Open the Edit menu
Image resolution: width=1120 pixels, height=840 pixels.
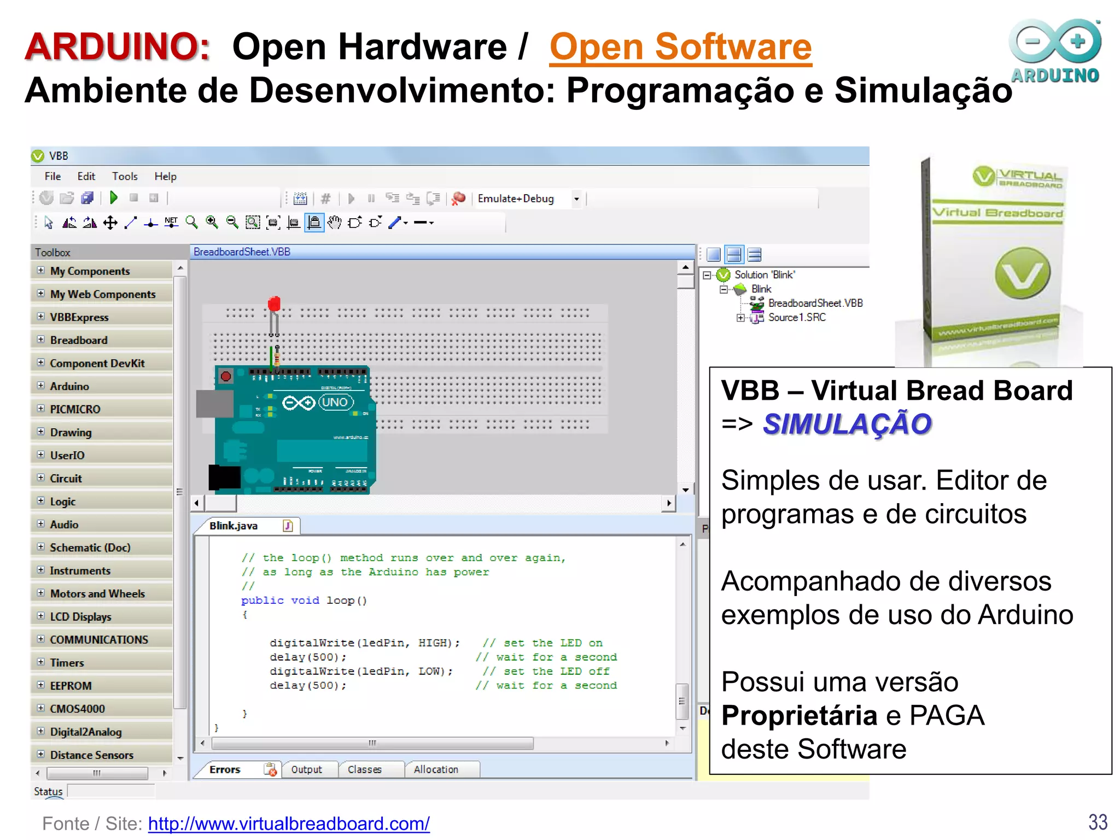[x=86, y=176]
